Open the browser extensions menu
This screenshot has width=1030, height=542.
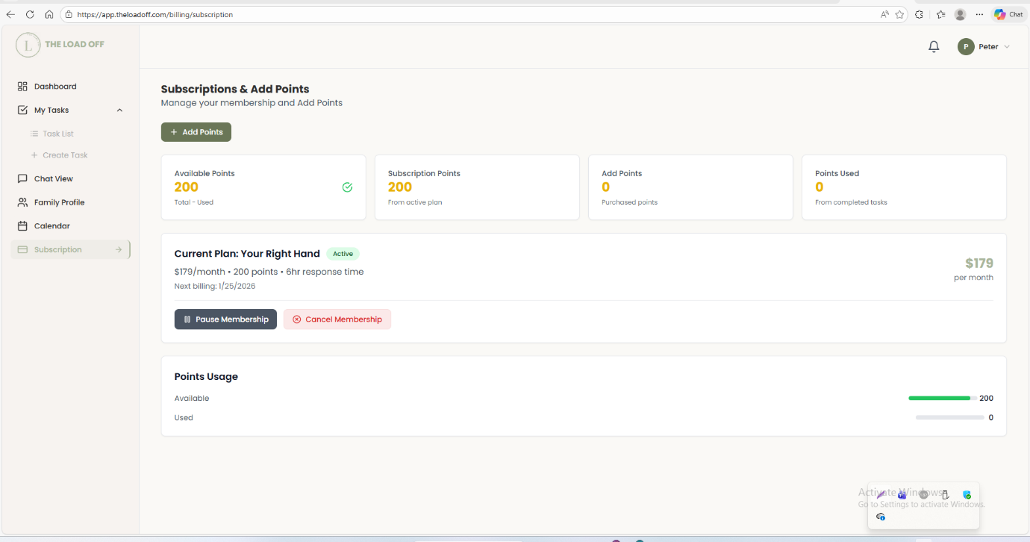pyautogui.click(x=920, y=14)
